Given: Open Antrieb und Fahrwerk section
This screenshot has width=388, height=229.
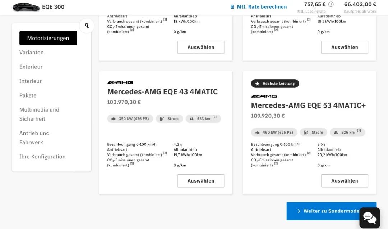Looking at the screenshot, I should (34, 138).
